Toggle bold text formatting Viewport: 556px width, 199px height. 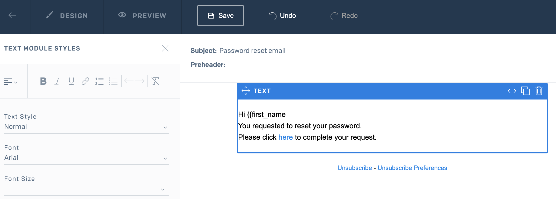point(43,81)
